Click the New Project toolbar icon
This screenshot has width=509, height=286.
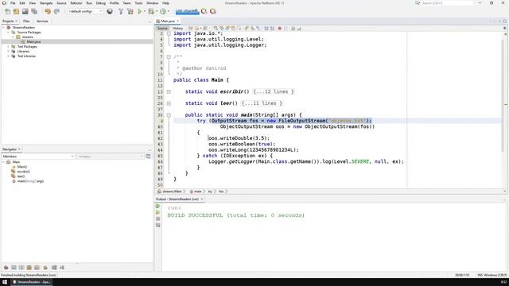[x=16, y=11]
